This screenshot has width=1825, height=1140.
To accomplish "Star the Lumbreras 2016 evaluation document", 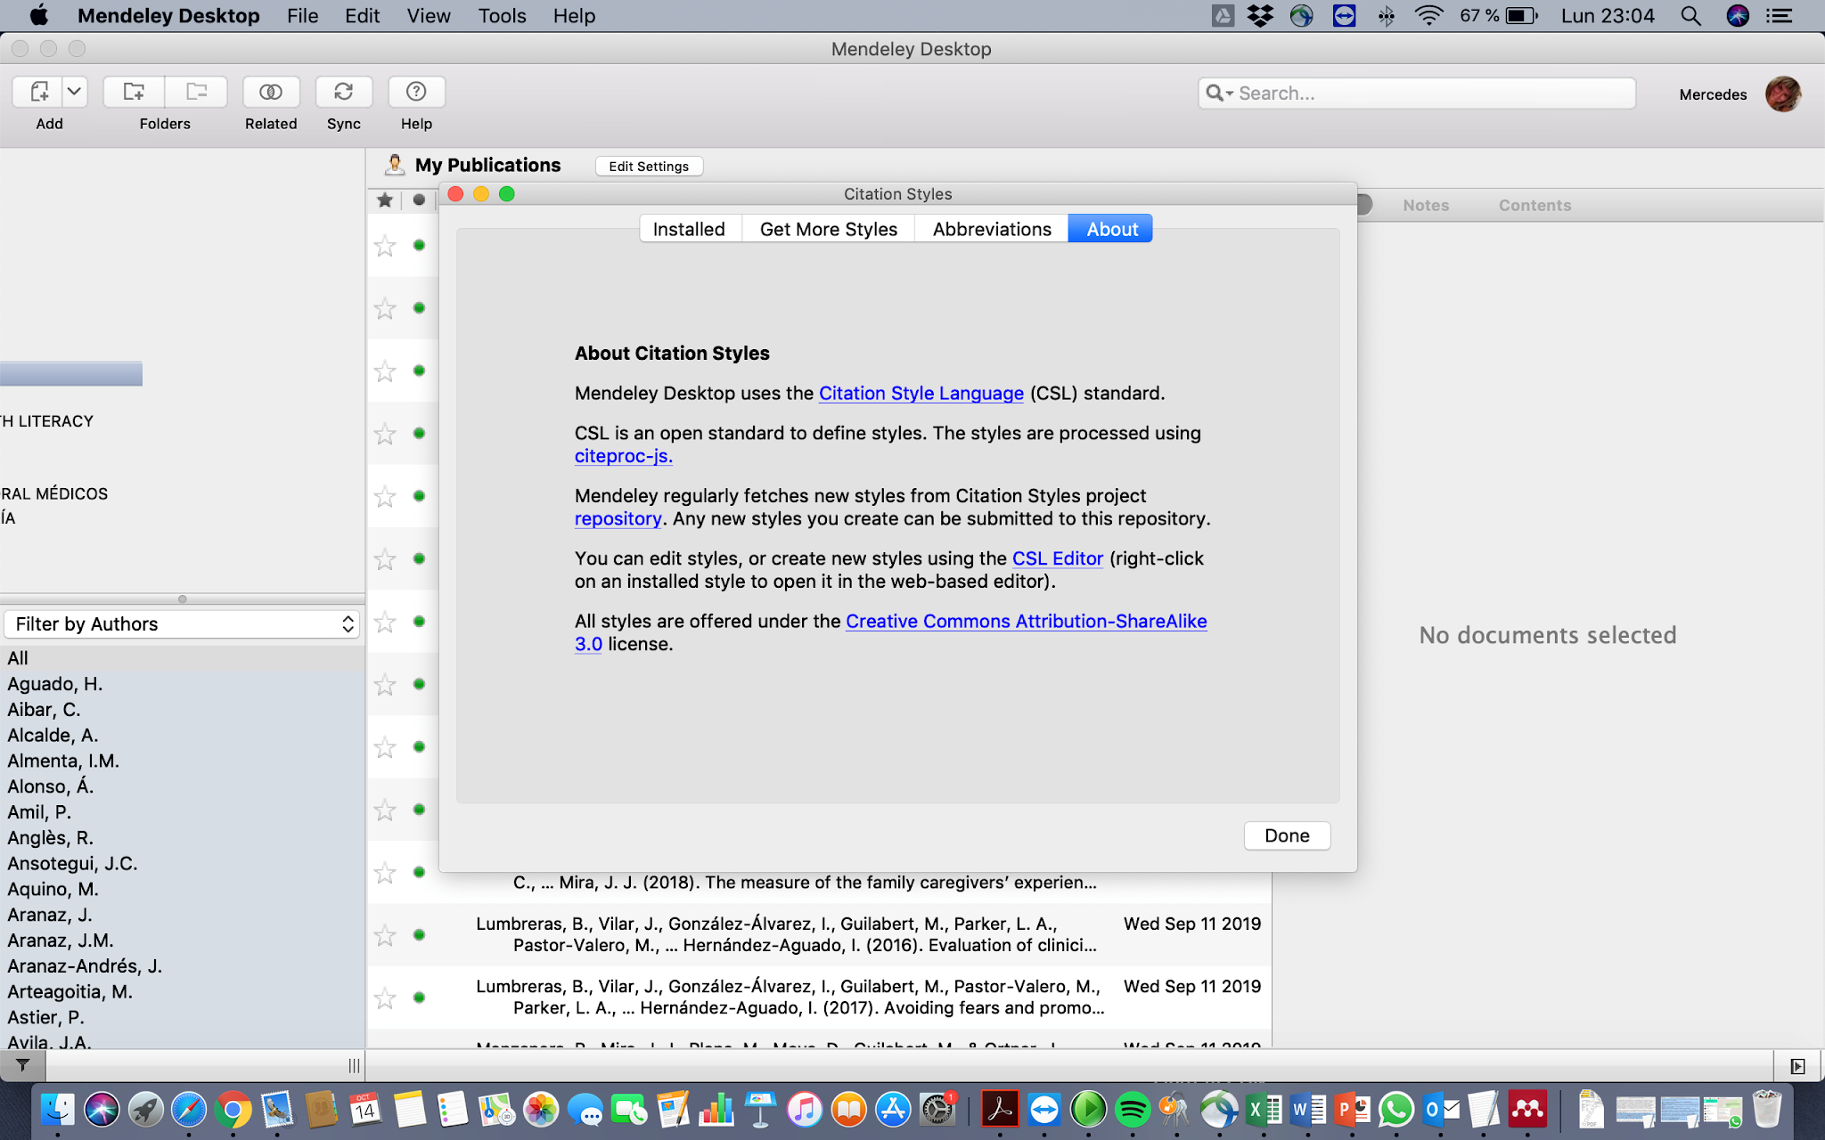I will click(385, 935).
